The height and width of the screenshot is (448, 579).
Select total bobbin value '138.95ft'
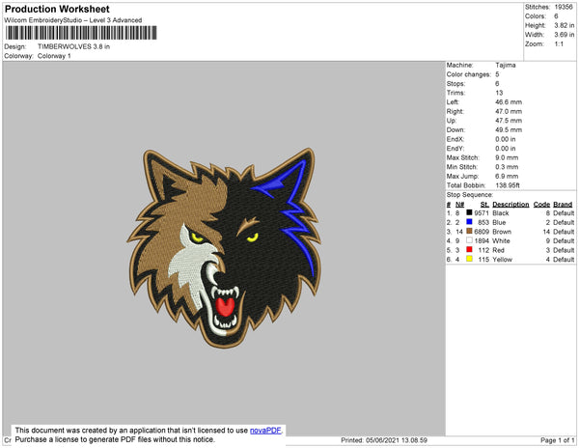pyautogui.click(x=508, y=185)
